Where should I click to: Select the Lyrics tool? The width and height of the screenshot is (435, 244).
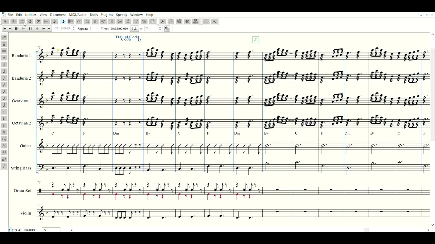tap(128, 21)
